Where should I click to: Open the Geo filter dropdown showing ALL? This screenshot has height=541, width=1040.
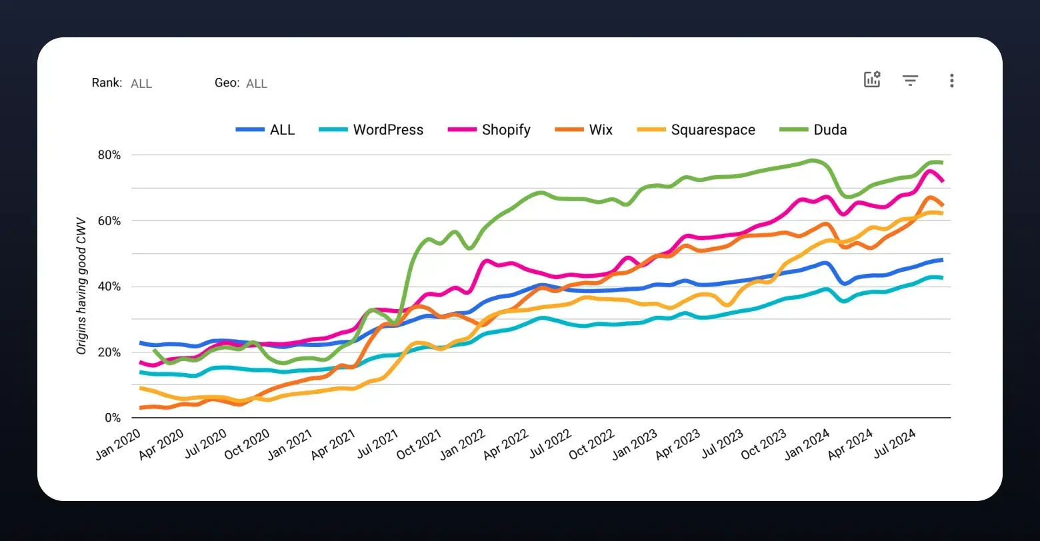(x=257, y=83)
